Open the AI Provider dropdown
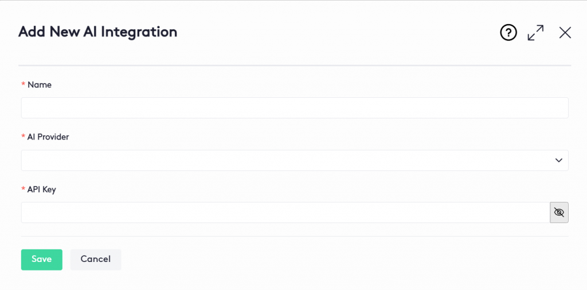 [x=287, y=160]
